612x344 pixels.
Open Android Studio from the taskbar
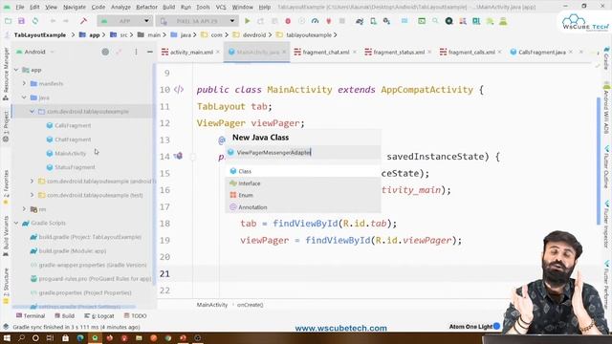pyautogui.click(x=95, y=338)
